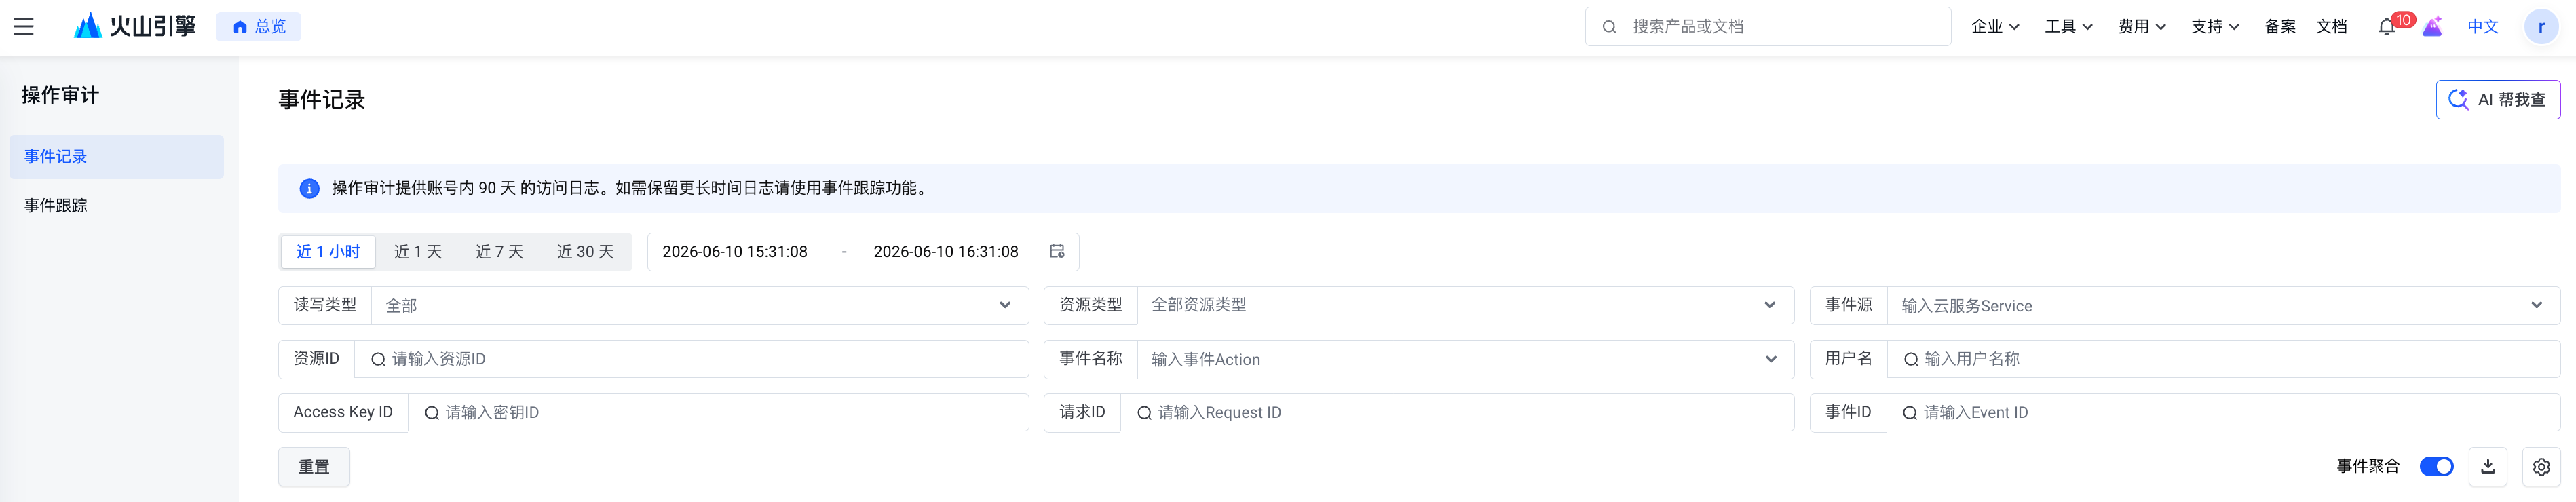Select 事件记录 in the sidebar
The width and height of the screenshot is (2576, 502).
(x=116, y=157)
